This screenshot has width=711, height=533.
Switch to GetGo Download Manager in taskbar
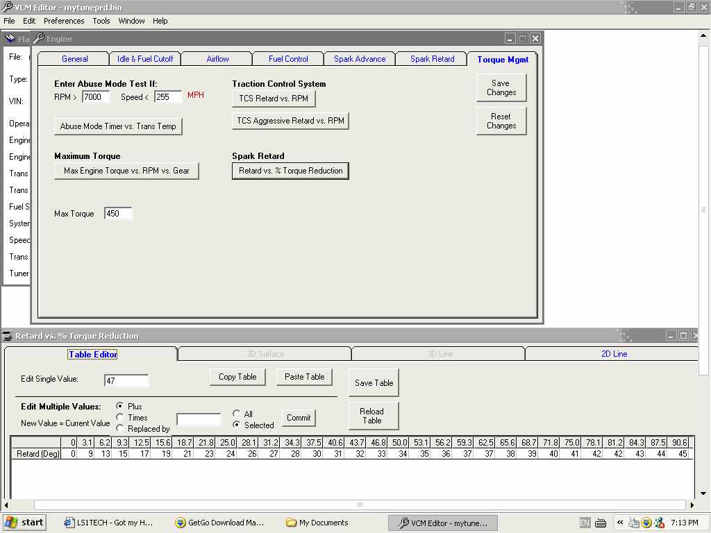[x=219, y=523]
